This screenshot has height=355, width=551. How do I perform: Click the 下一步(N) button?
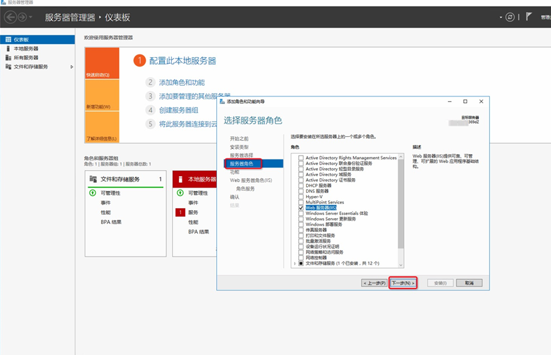(x=403, y=283)
